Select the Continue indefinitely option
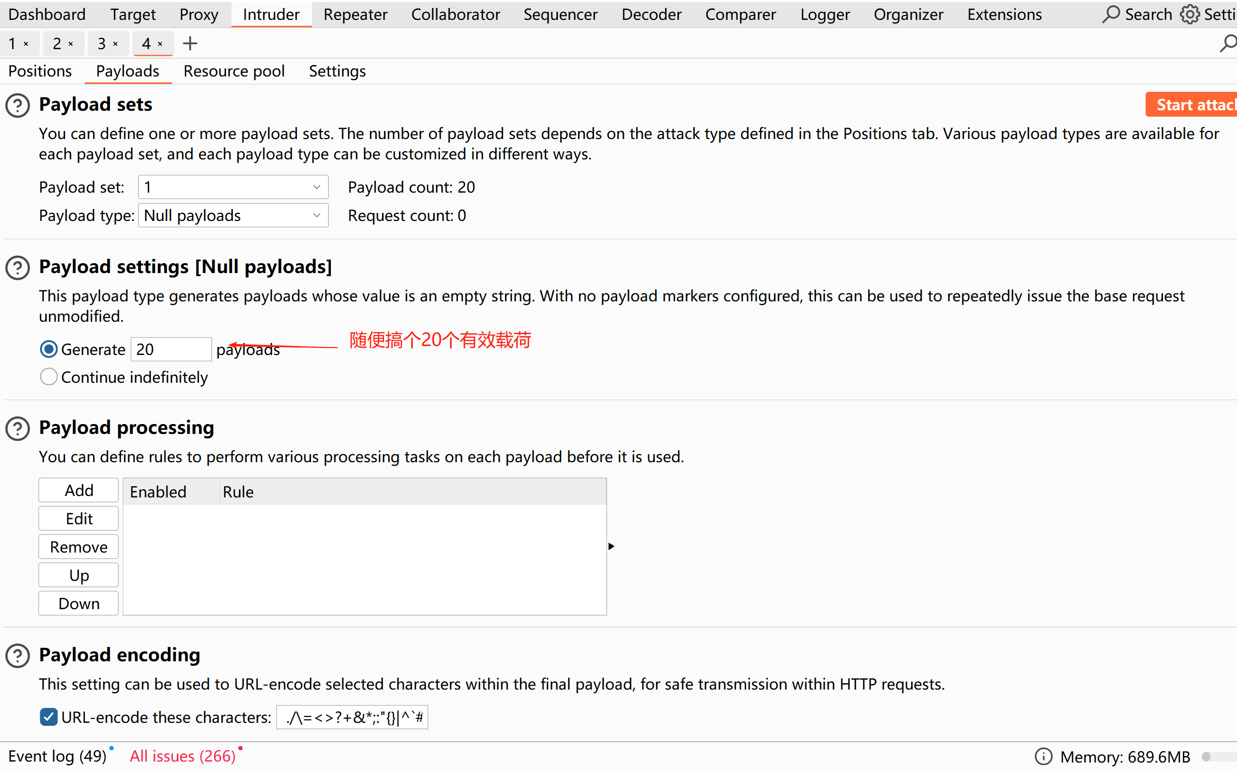 click(49, 377)
